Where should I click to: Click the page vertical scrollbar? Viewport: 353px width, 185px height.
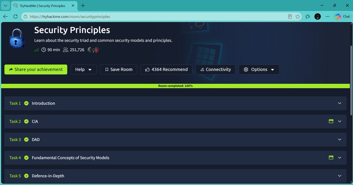[x=351, y=80]
